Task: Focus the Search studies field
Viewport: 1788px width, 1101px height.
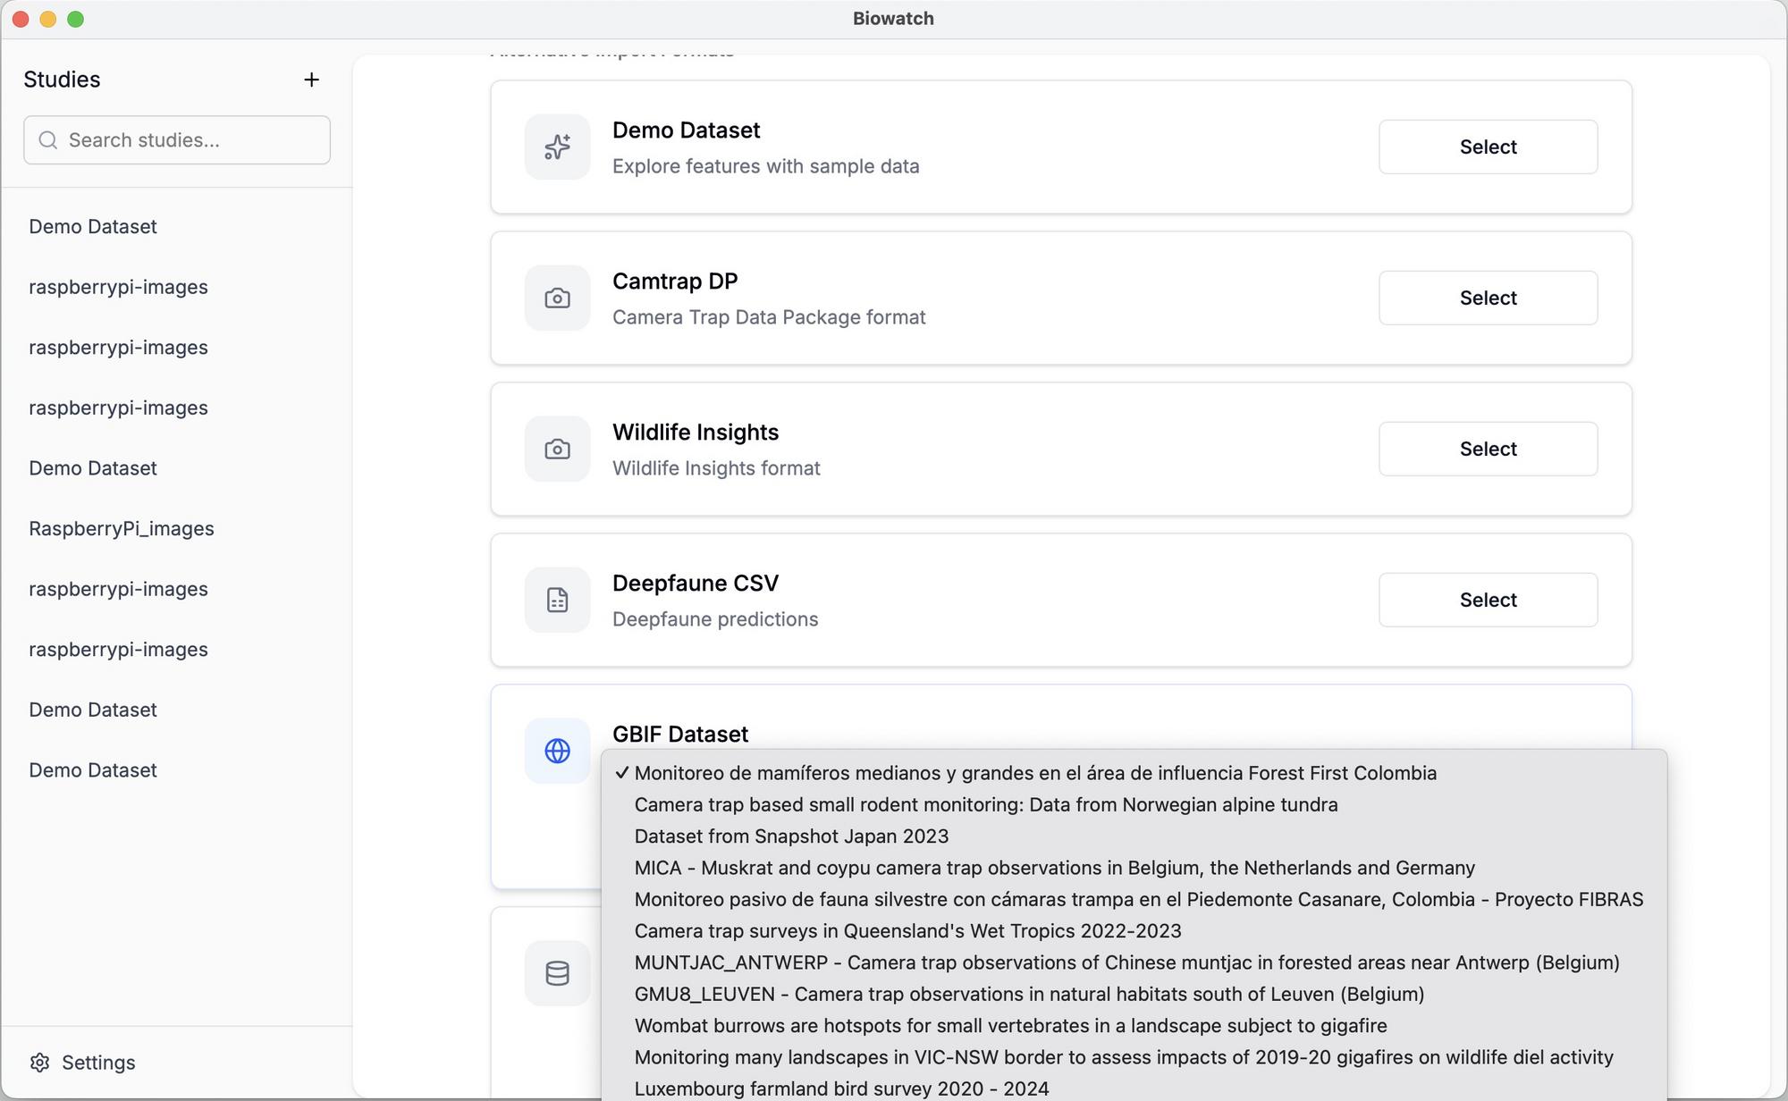Action: pos(177,140)
